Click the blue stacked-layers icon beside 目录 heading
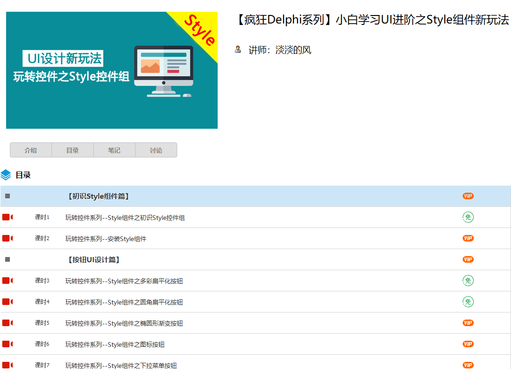 pyautogui.click(x=6, y=174)
